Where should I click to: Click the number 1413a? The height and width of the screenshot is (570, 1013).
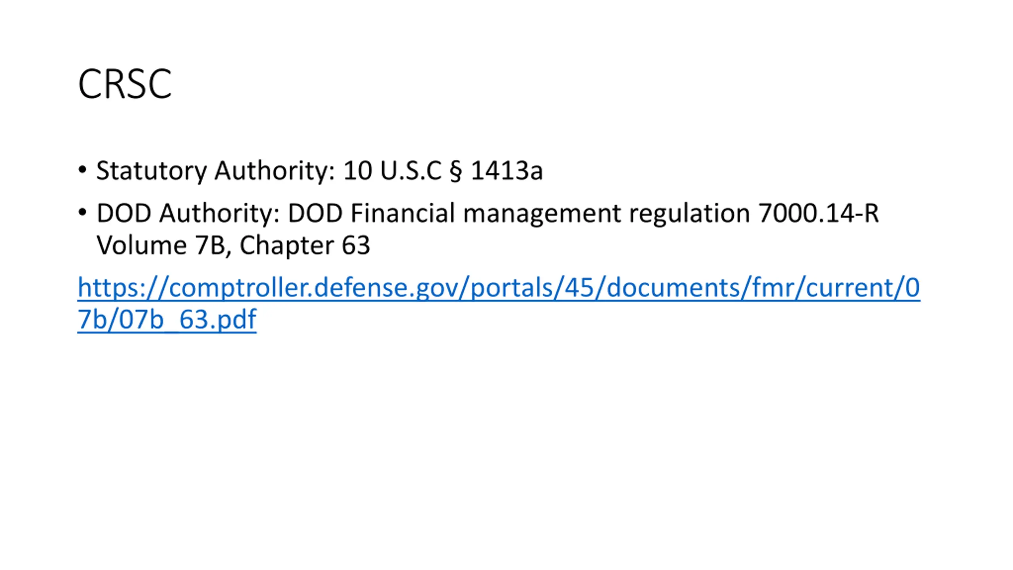[507, 171]
